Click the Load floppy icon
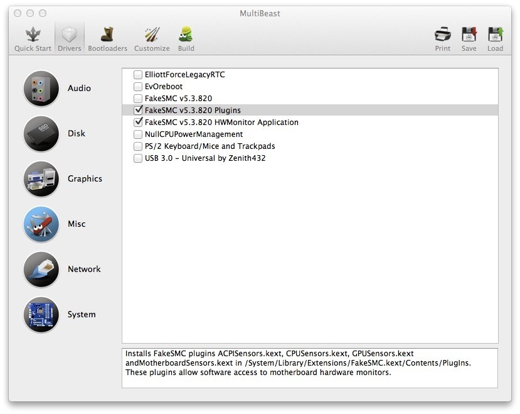Viewport: 520px width, 414px height. [x=495, y=34]
